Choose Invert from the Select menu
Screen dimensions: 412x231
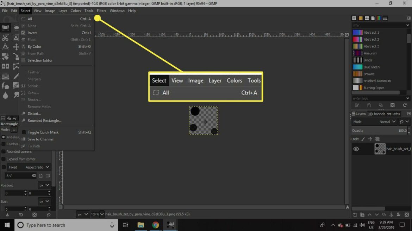coord(32,33)
